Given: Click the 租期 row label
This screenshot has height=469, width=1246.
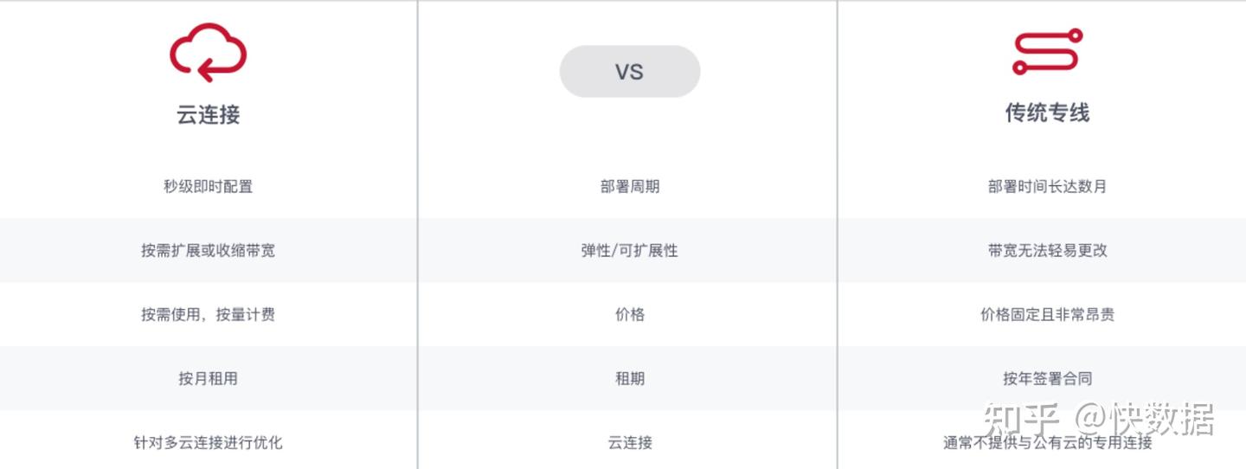Looking at the screenshot, I should [x=629, y=378].
